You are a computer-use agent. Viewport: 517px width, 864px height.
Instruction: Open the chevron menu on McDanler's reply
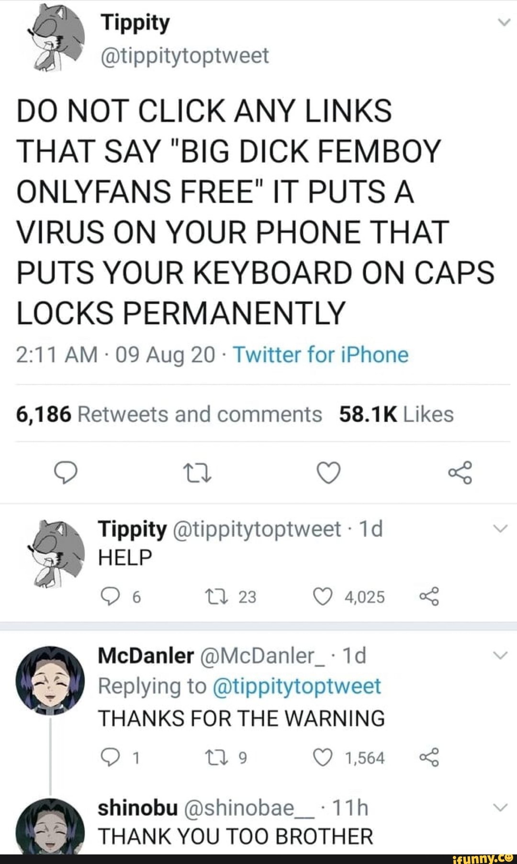(x=500, y=655)
